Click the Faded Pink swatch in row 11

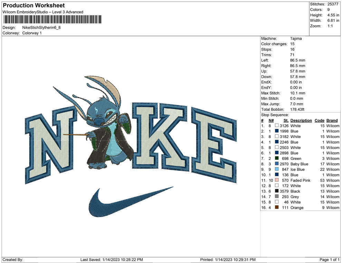tap(277, 180)
